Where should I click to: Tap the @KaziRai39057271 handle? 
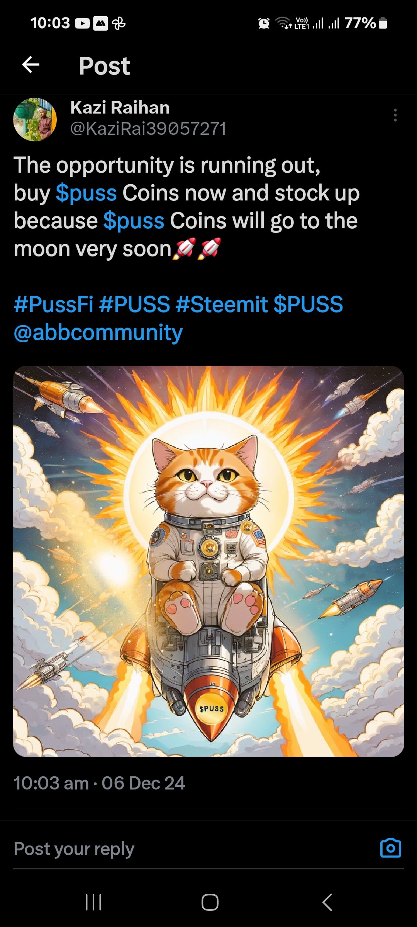148,129
